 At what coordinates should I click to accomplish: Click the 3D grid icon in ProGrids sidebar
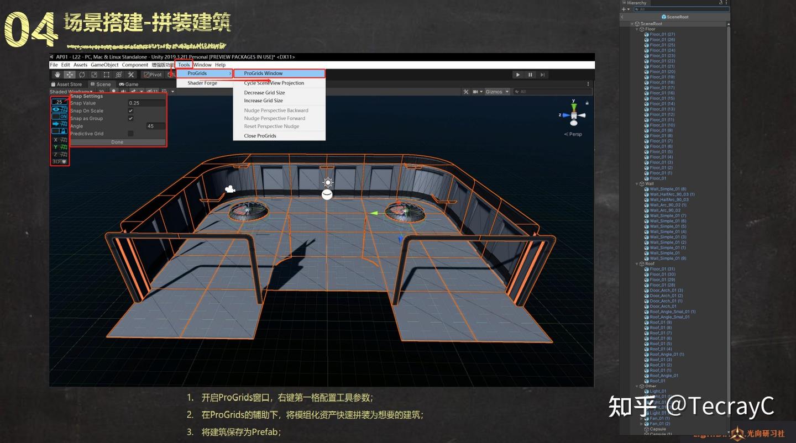click(58, 160)
